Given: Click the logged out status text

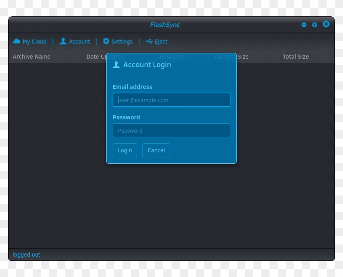Looking at the screenshot, I should pos(26,255).
